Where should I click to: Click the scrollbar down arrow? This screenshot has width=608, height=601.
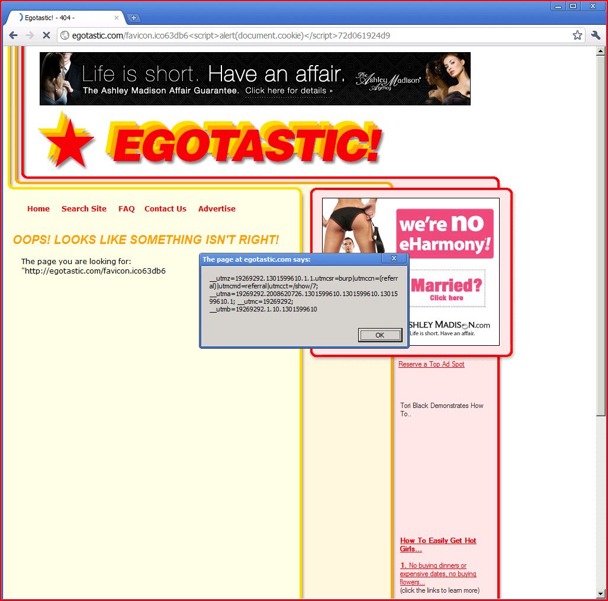pyautogui.click(x=601, y=594)
